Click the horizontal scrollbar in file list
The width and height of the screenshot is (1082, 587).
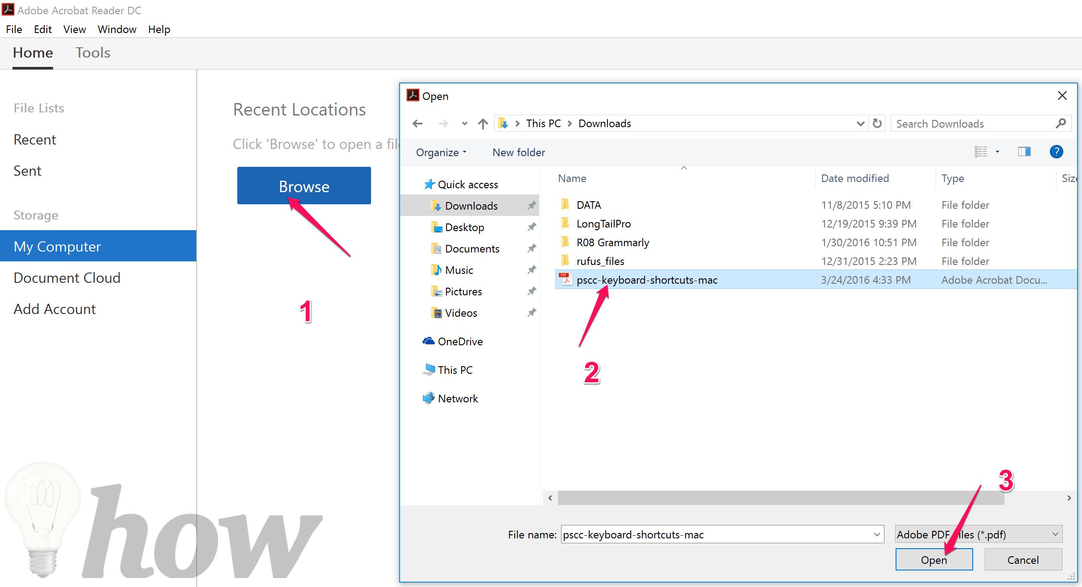(x=781, y=498)
